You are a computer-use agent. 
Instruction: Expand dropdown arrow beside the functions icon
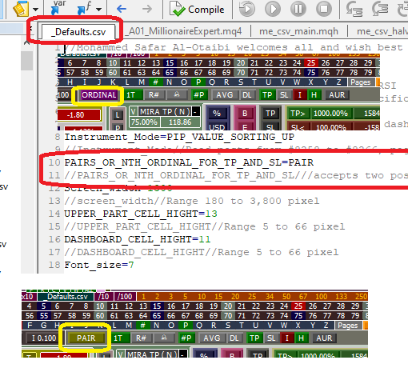click(99, 10)
